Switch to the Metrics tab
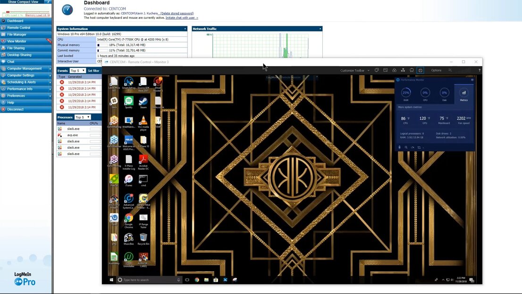Image resolution: width=522 pixels, height=294 pixels. [463, 94]
